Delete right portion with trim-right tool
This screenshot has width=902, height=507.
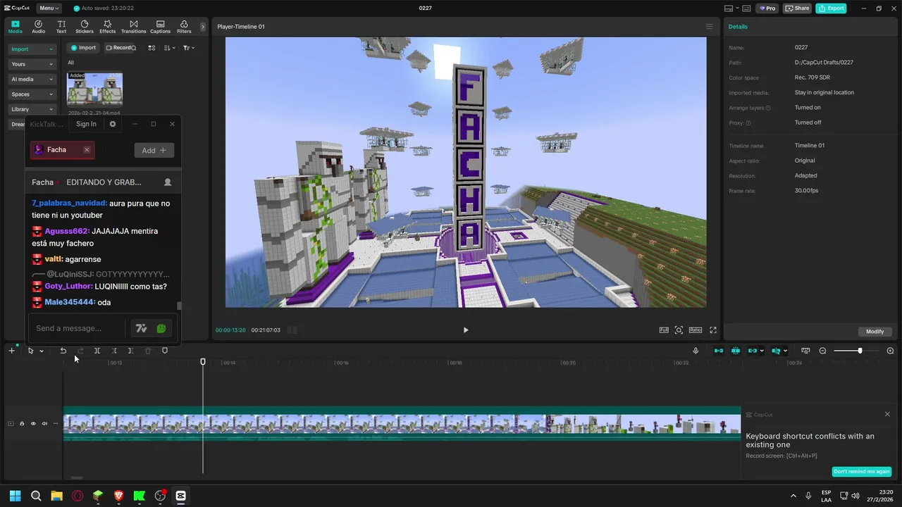[131, 351]
